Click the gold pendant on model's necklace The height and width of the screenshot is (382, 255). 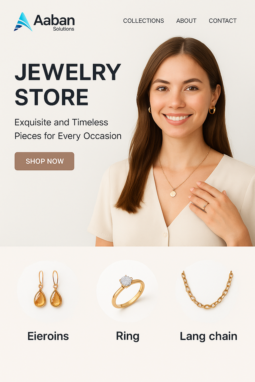173,194
